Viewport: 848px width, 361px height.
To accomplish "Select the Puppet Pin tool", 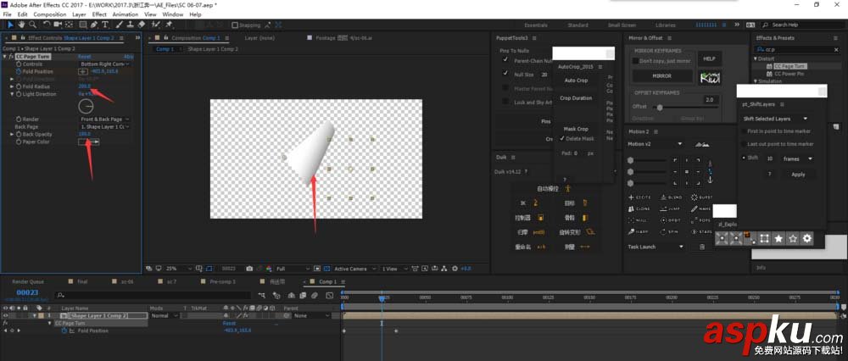I will coord(169,25).
